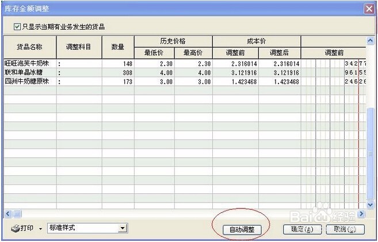Click the horizontal scrollbar thumb

pos(17,213)
